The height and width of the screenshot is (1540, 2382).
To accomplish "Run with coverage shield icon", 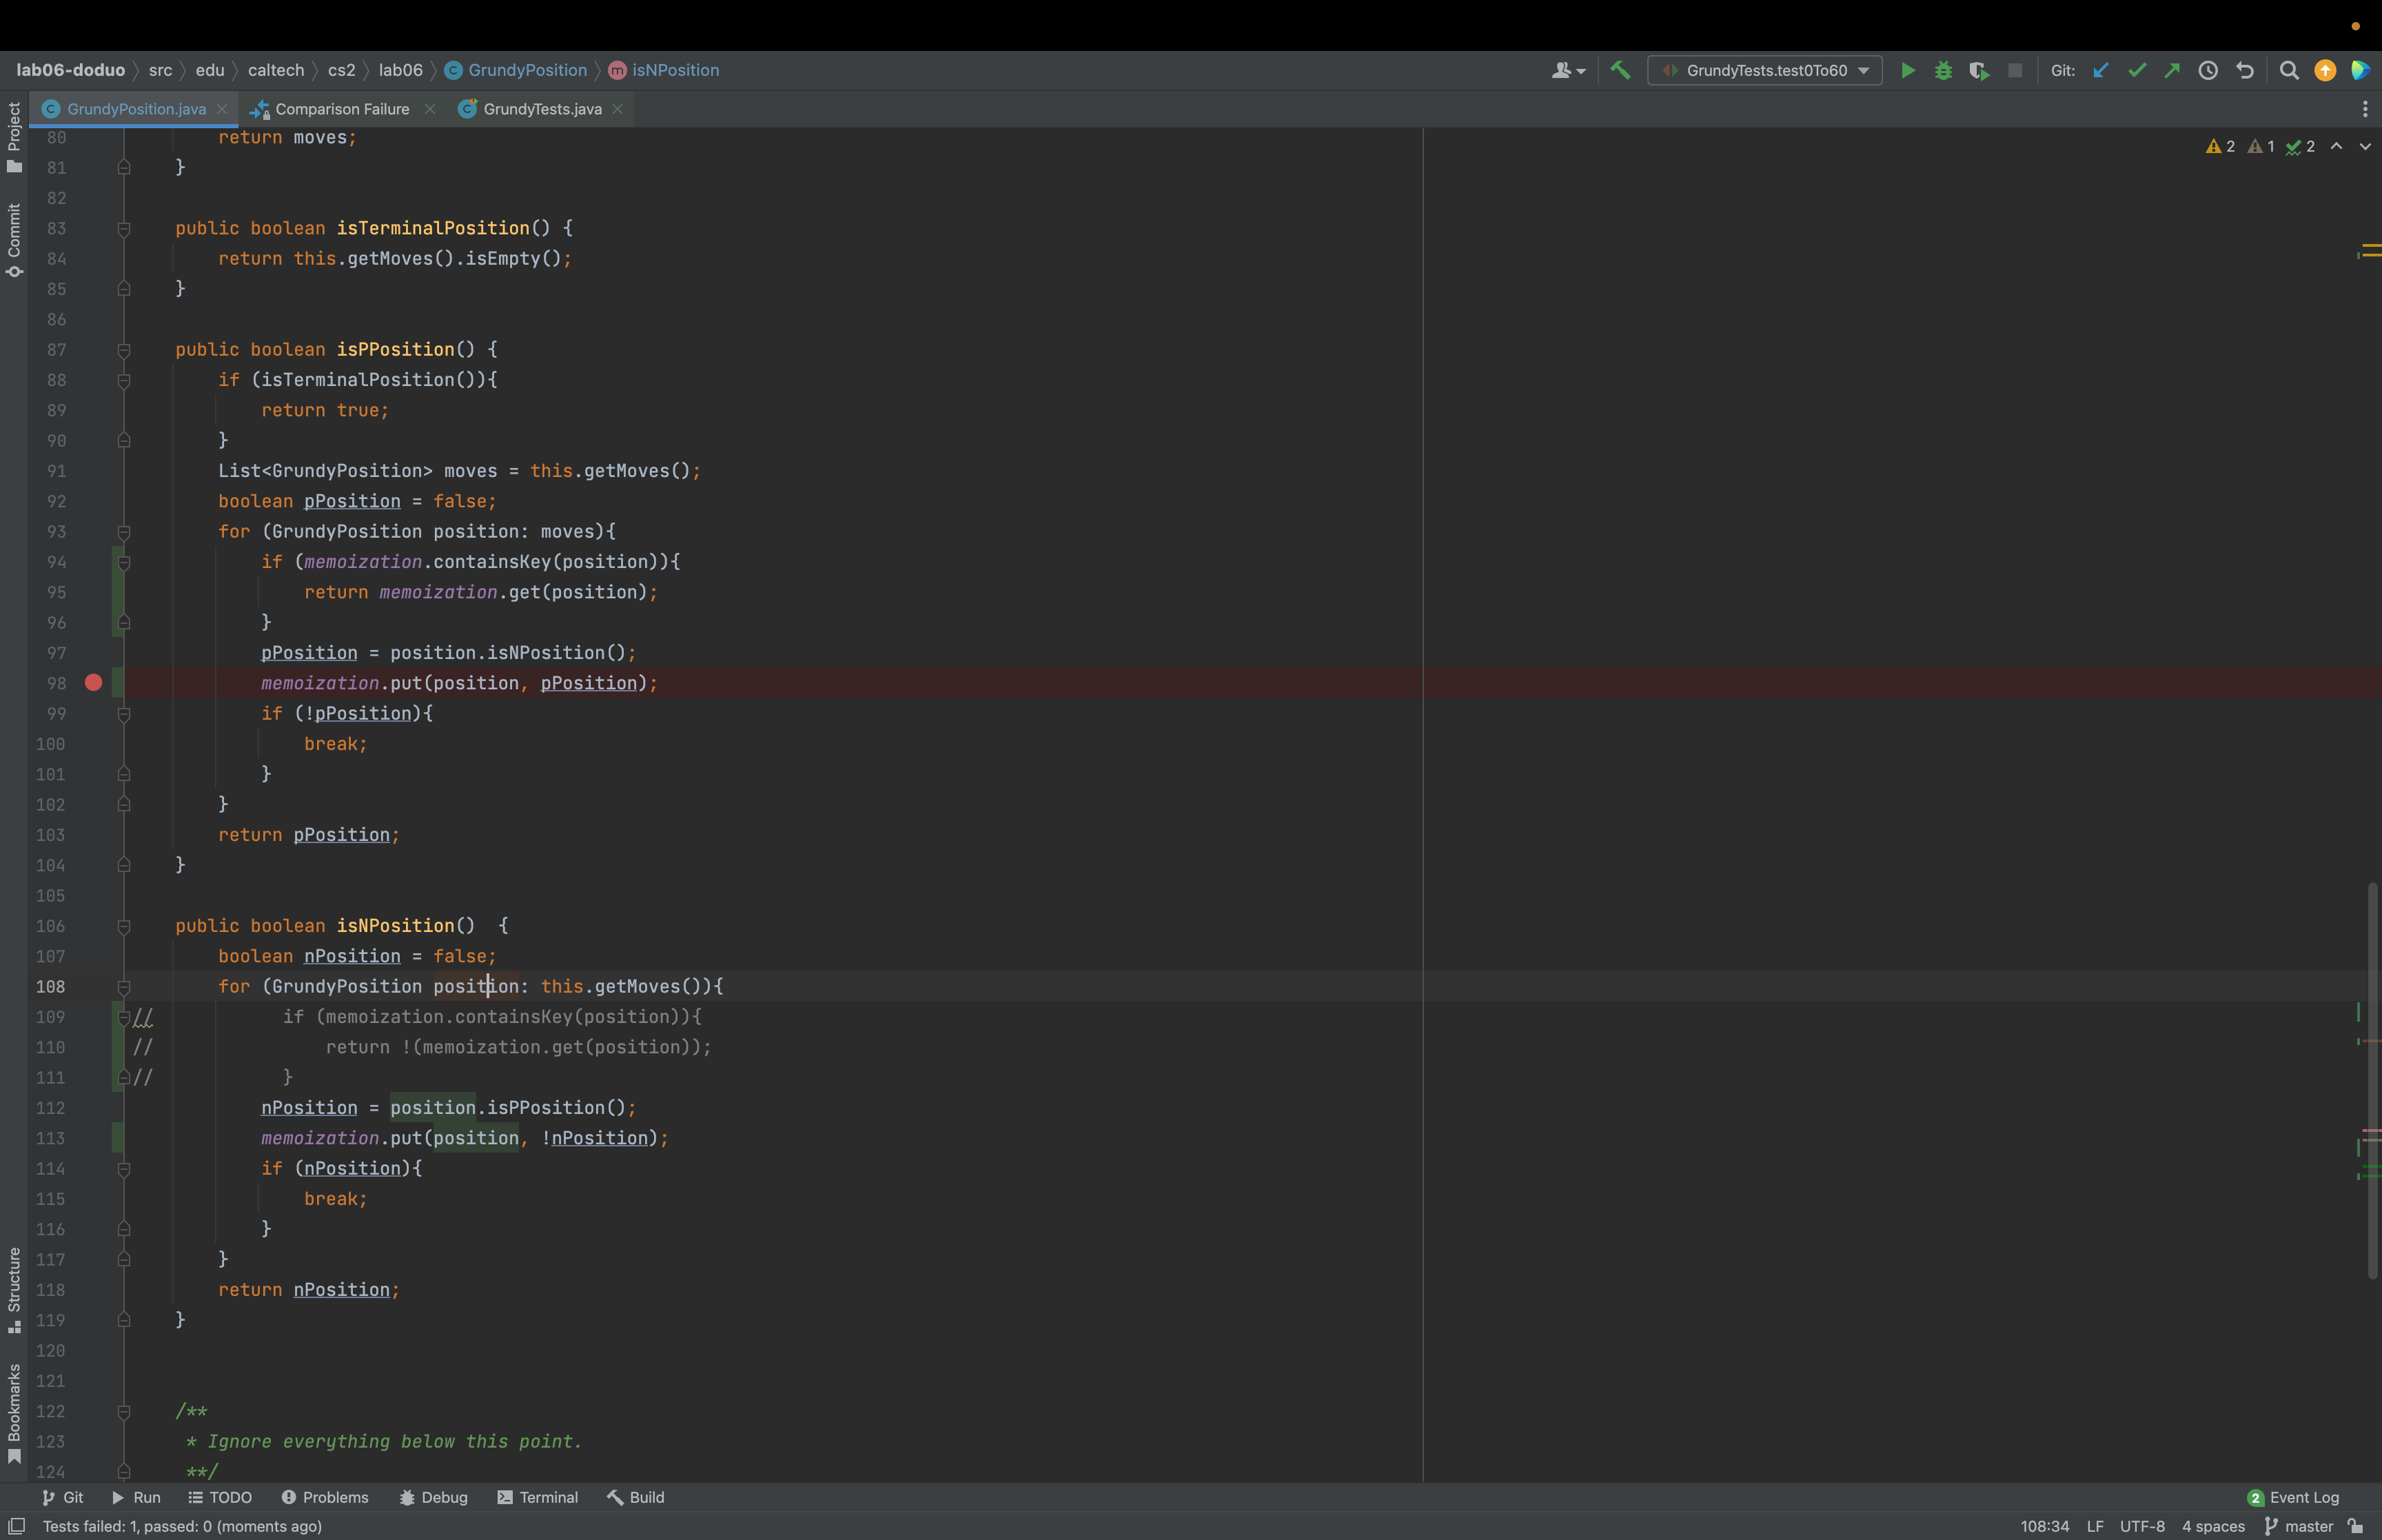I will click(x=1978, y=70).
